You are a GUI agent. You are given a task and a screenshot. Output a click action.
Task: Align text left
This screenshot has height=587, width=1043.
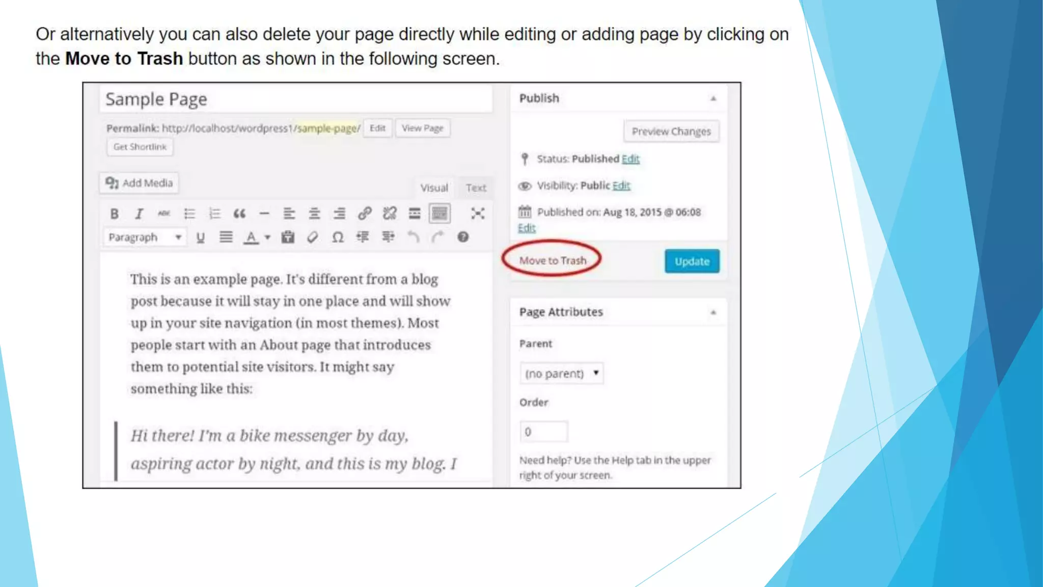(289, 214)
